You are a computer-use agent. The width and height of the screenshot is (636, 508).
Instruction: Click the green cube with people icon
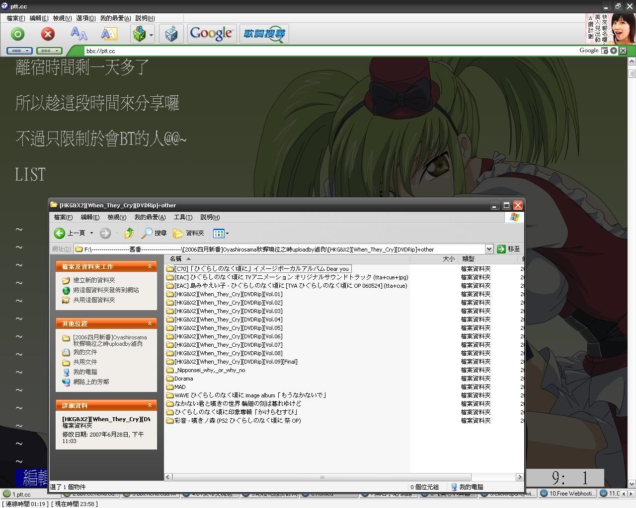click(140, 34)
